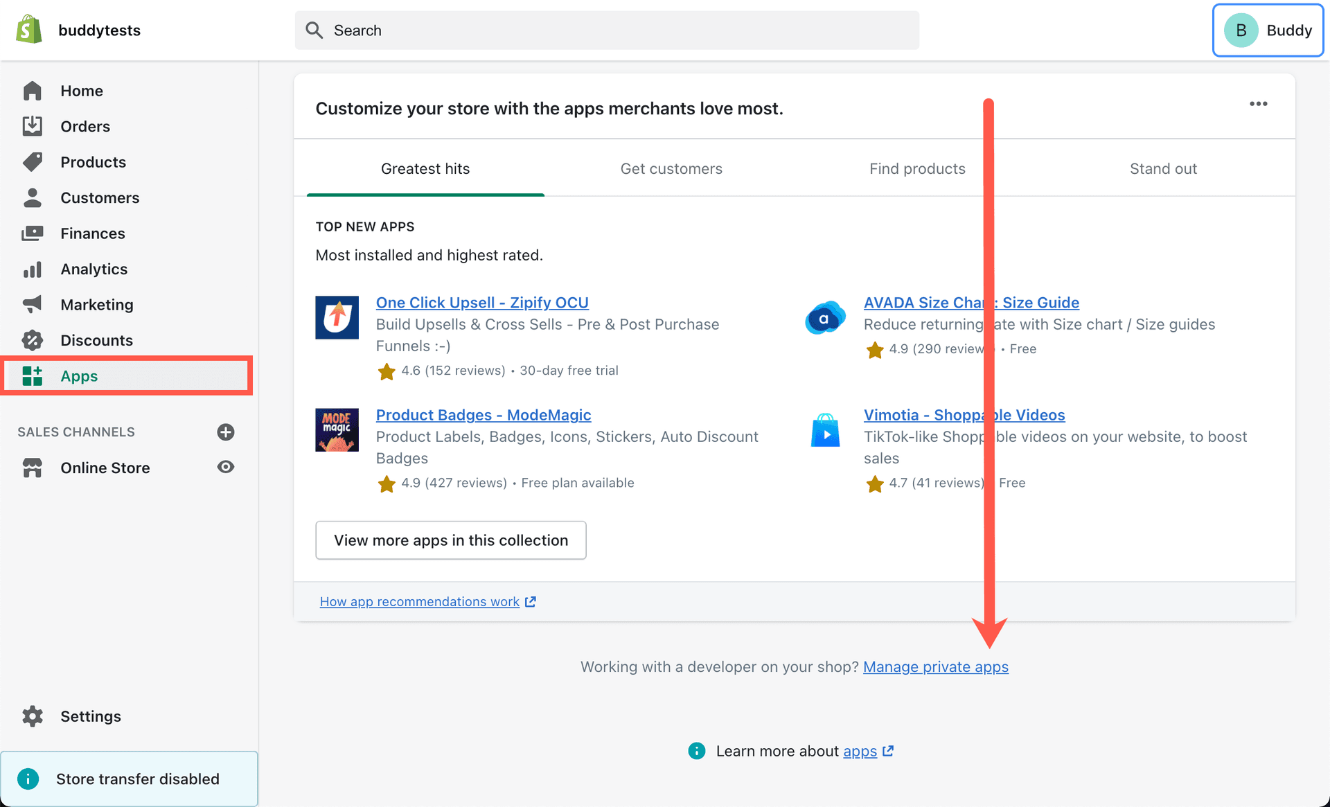Screen dimensions: 1330x807
Task: Open the Stand out tab
Action: coord(1163,169)
